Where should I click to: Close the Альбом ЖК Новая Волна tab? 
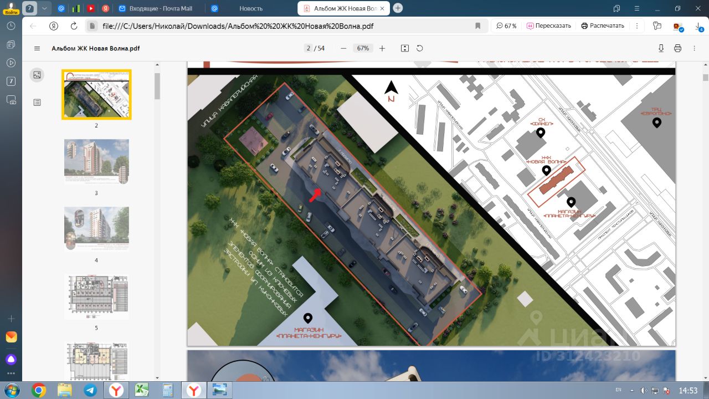point(383,8)
